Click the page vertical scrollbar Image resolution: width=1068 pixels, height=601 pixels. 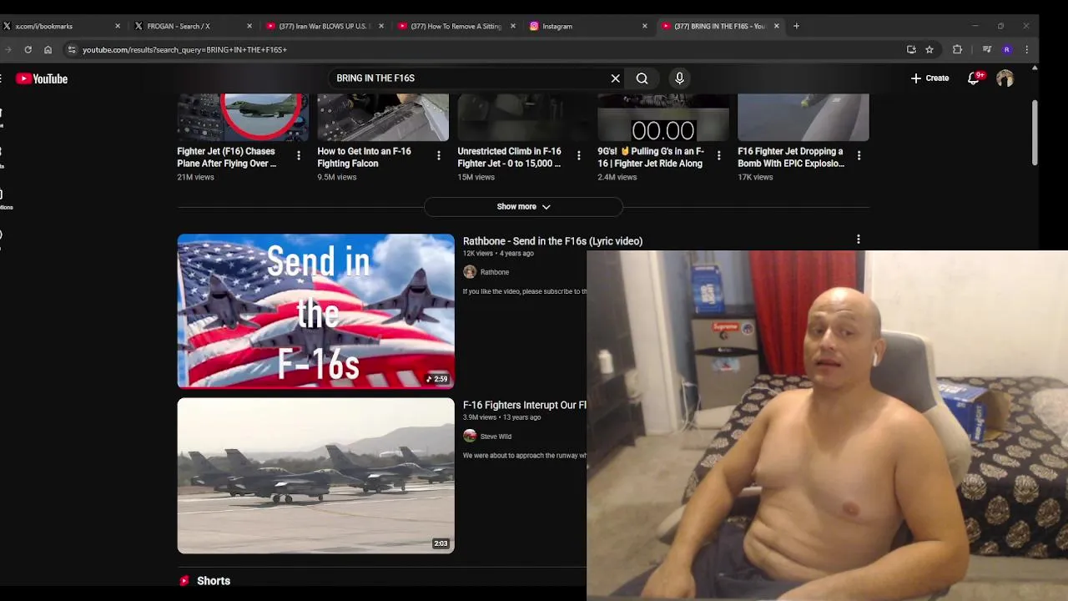tap(1035, 134)
